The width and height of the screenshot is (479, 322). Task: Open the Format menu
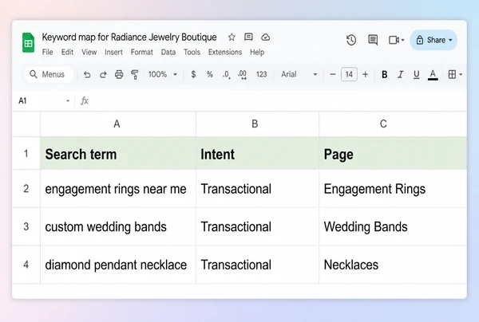click(142, 52)
